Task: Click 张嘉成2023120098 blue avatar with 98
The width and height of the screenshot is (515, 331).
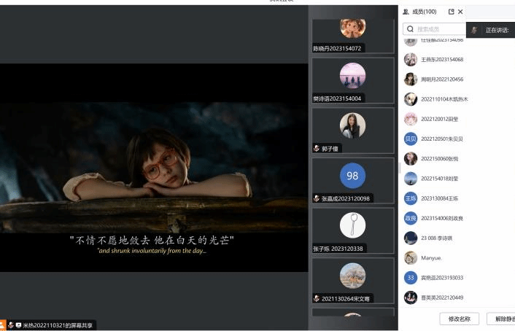Action: point(352,176)
